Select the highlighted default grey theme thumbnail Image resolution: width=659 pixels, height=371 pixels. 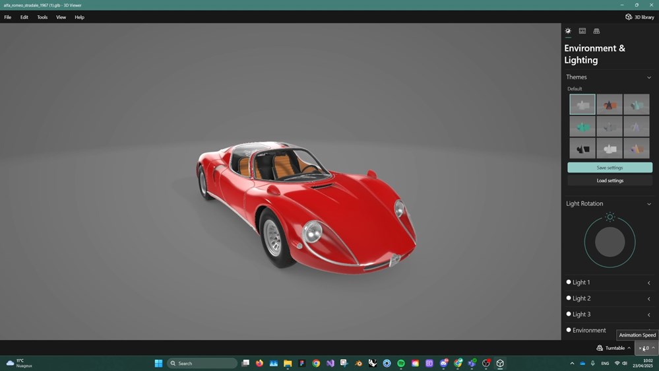click(582, 104)
